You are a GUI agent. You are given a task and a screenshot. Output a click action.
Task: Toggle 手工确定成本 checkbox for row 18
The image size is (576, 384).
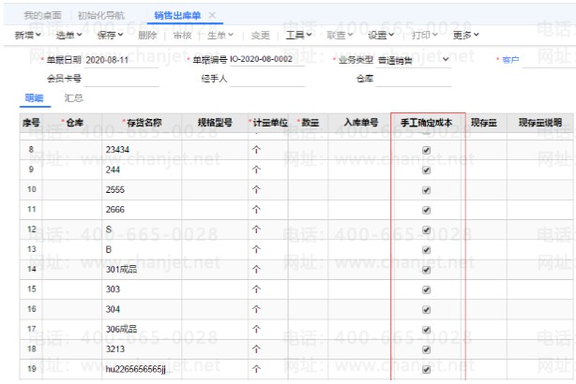click(x=427, y=350)
